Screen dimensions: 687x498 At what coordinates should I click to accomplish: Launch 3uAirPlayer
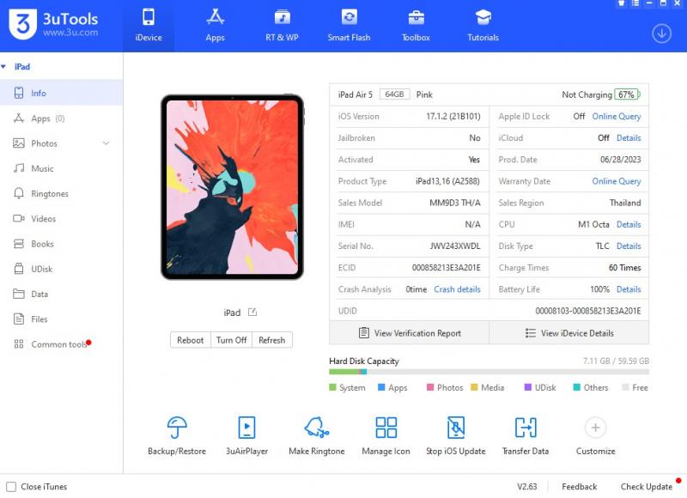click(x=246, y=435)
